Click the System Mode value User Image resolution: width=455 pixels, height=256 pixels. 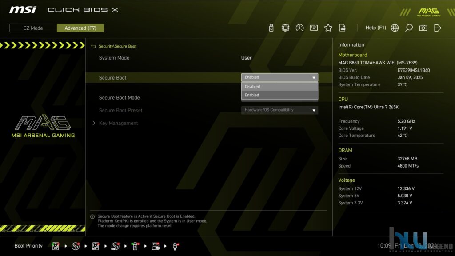[x=246, y=58]
